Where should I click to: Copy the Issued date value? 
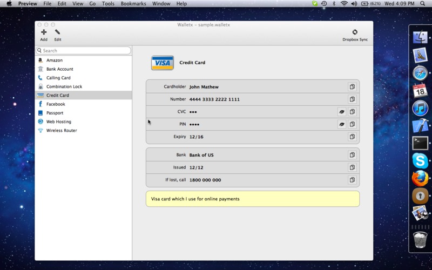pyautogui.click(x=352, y=167)
